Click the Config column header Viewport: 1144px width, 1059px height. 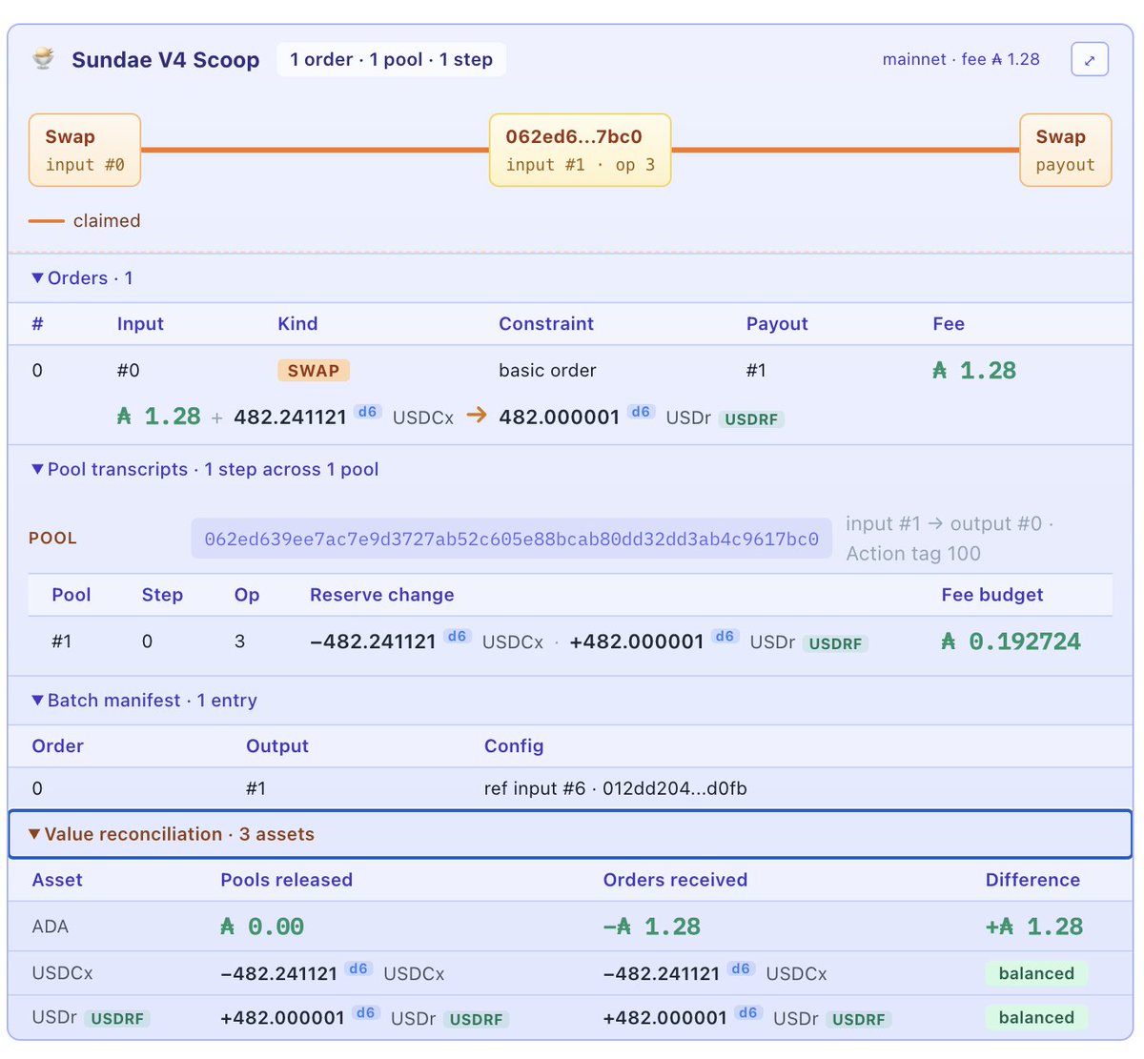click(x=514, y=746)
